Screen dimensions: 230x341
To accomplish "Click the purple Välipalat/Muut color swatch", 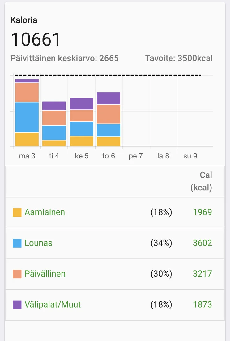I will pos(17,305).
